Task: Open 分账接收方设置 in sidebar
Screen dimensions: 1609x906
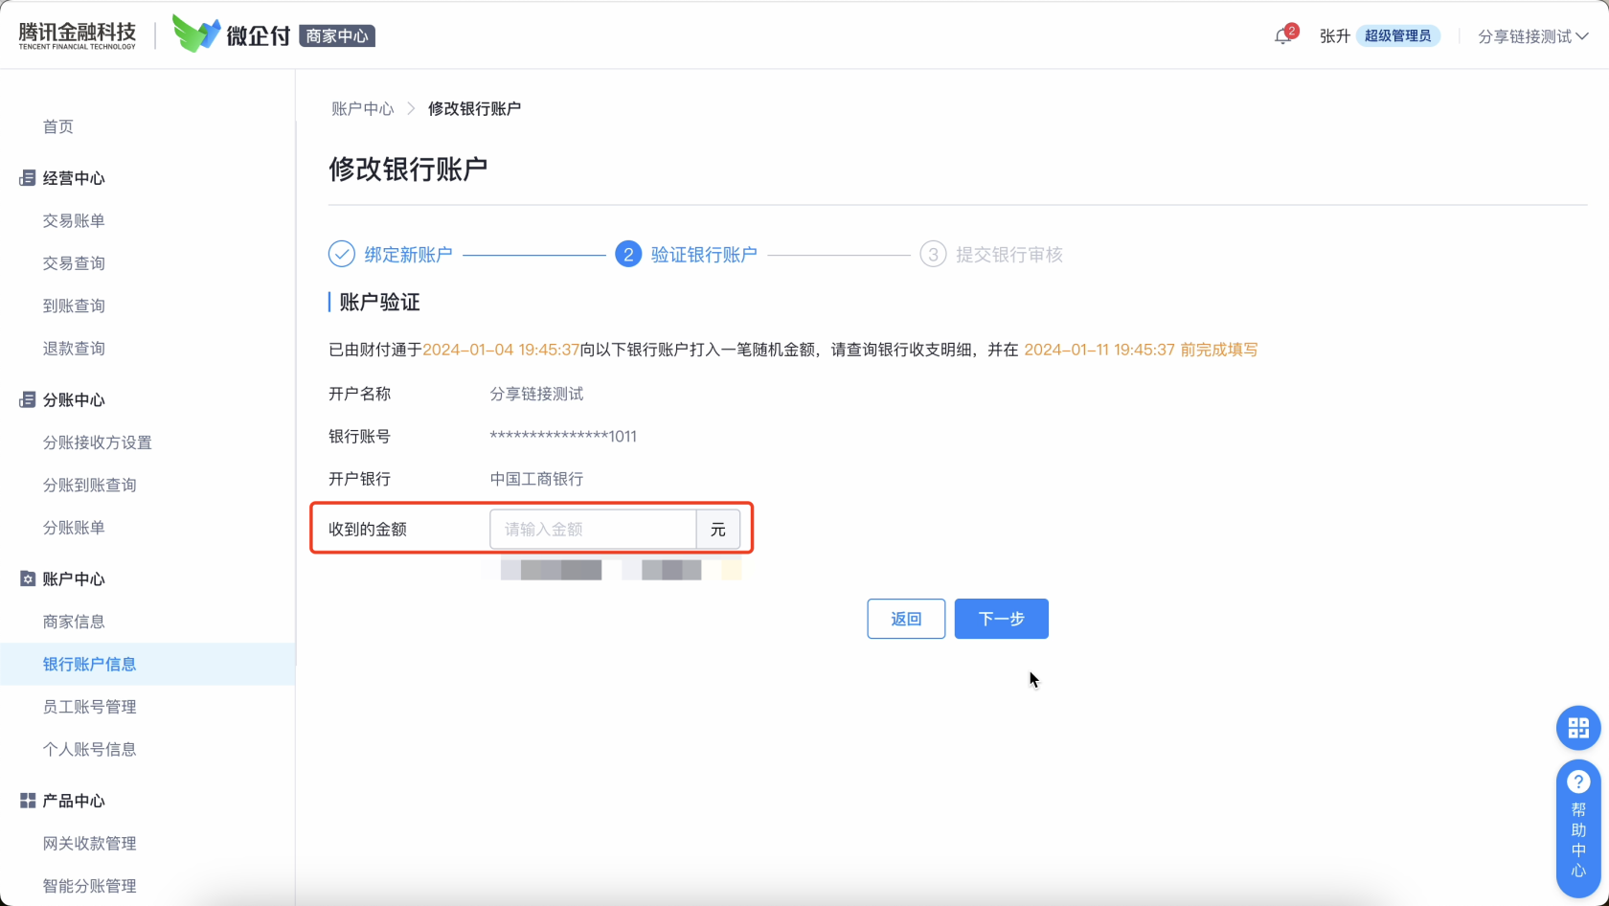Action: point(97,442)
